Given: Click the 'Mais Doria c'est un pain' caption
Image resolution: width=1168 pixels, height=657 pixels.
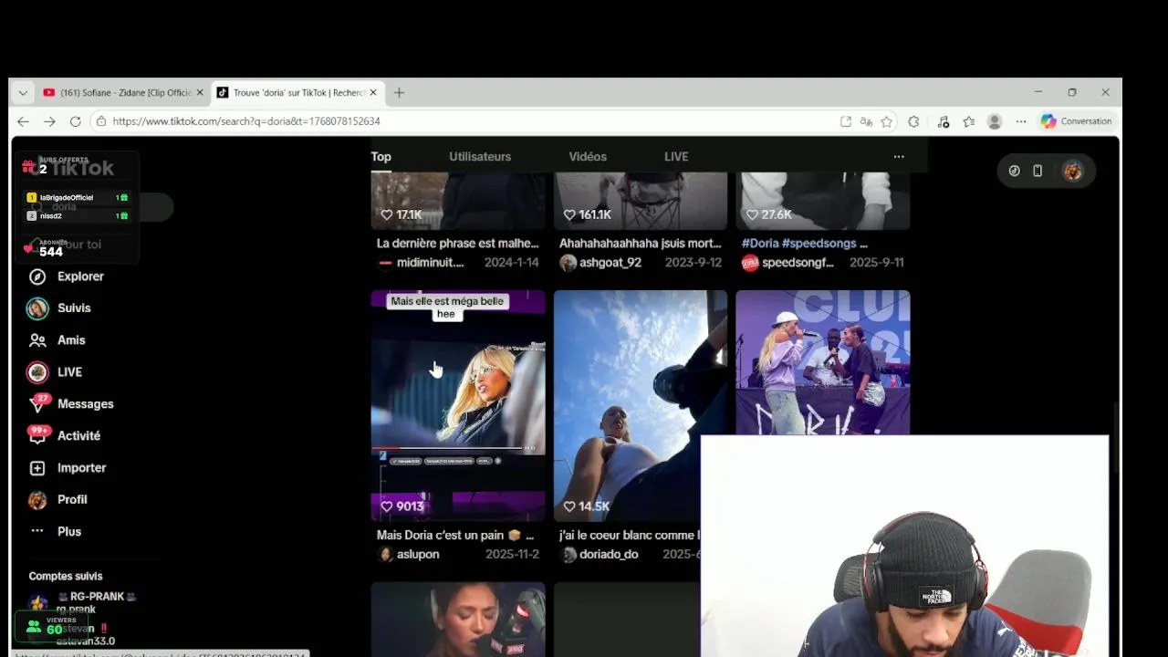Looking at the screenshot, I should (x=454, y=536).
